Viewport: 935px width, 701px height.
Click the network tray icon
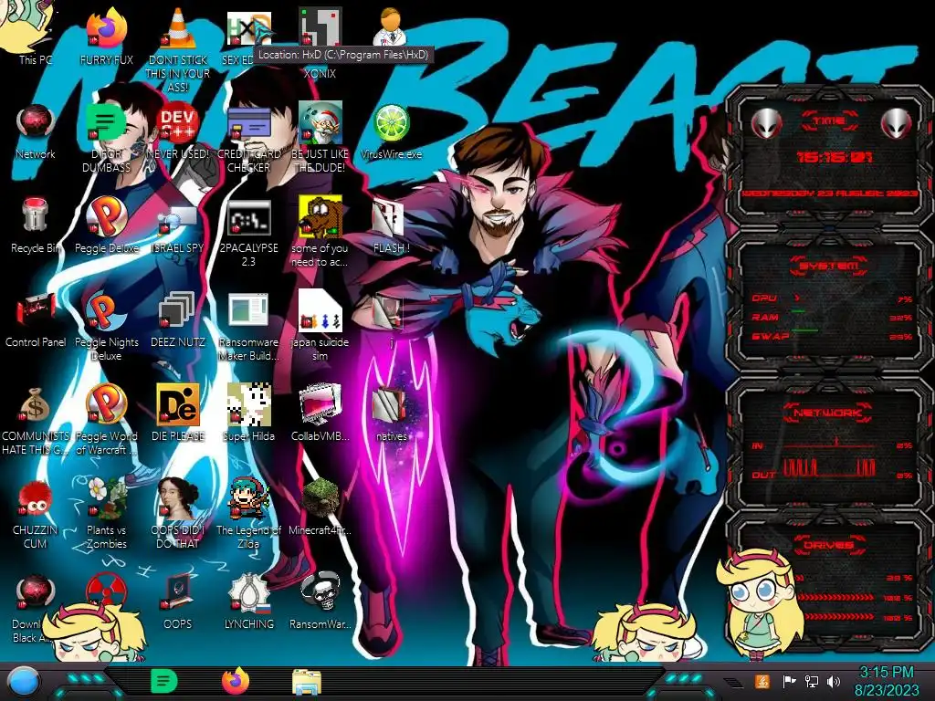(812, 682)
